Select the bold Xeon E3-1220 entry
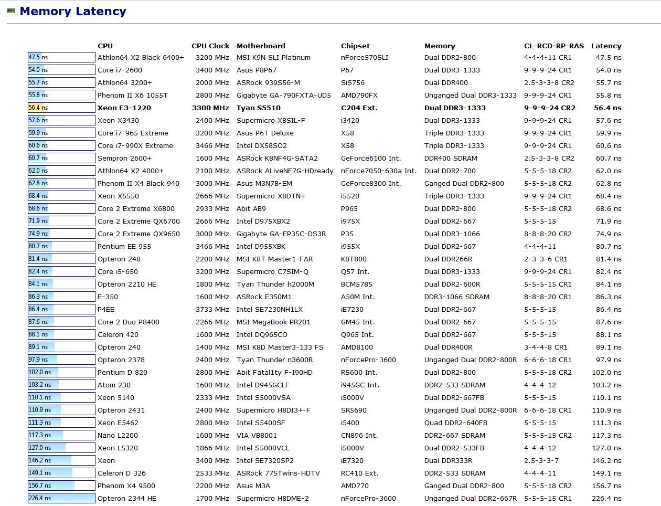Image resolution: width=661 pixels, height=506 pixels. pyautogui.click(x=124, y=108)
